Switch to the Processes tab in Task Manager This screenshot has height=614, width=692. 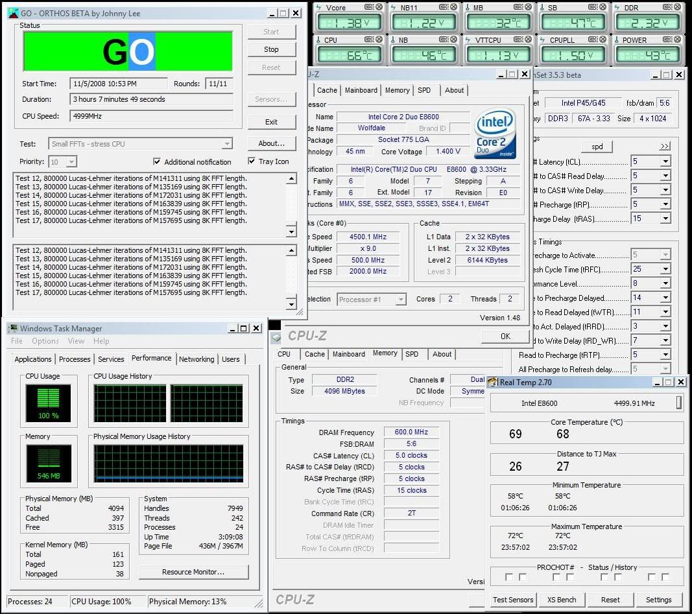pos(75,359)
